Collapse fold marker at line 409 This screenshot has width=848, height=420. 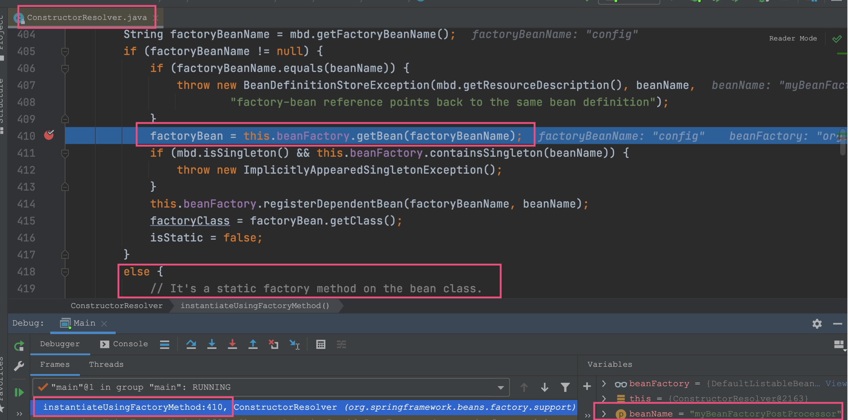coord(65,119)
